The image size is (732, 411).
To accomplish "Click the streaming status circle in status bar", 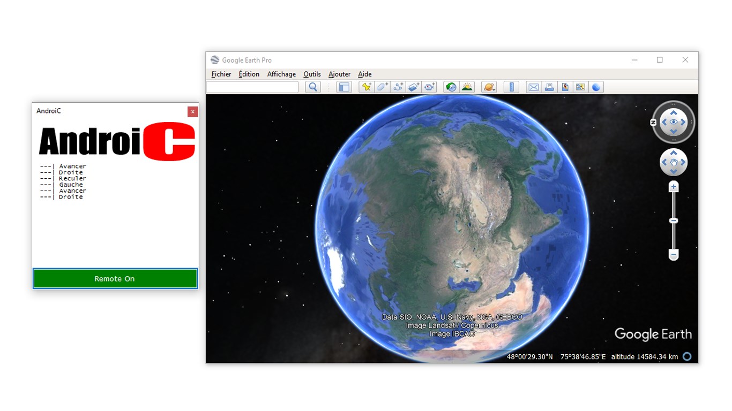I will pos(687,356).
